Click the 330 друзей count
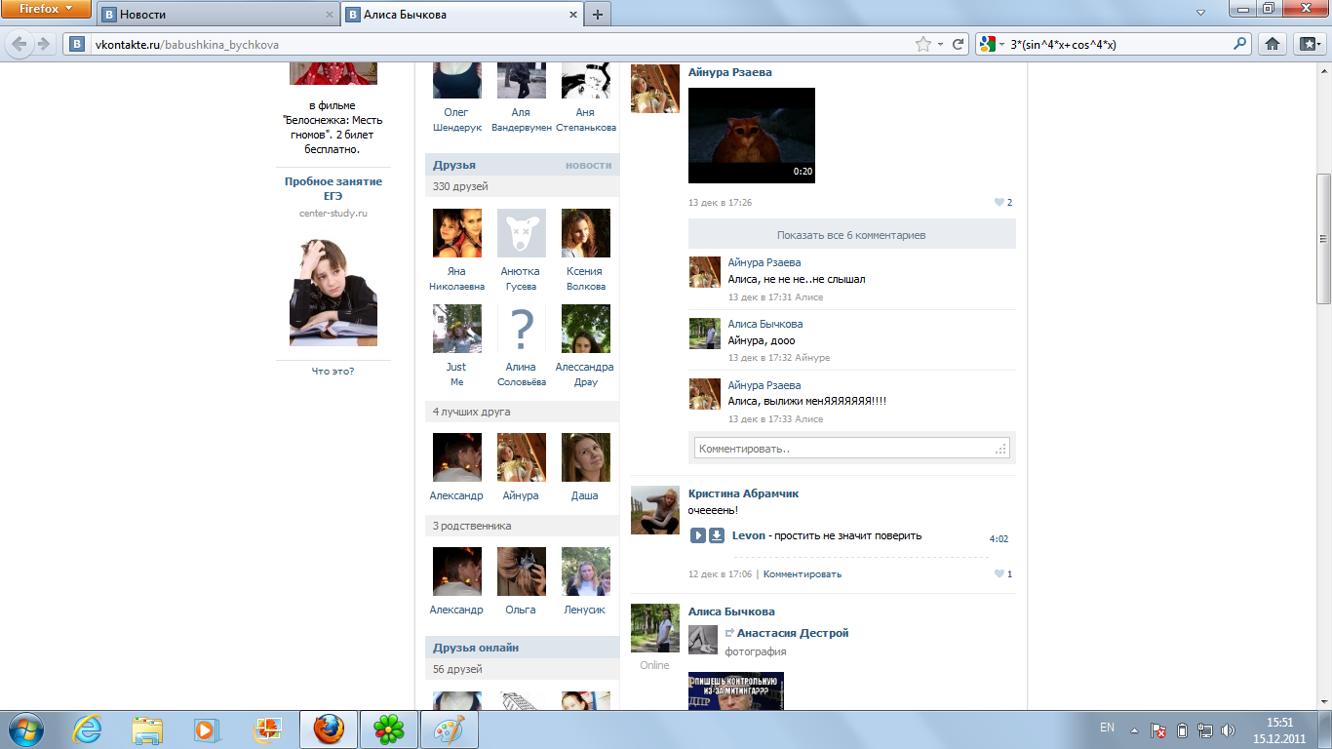The height and width of the screenshot is (749, 1332). pyautogui.click(x=460, y=186)
